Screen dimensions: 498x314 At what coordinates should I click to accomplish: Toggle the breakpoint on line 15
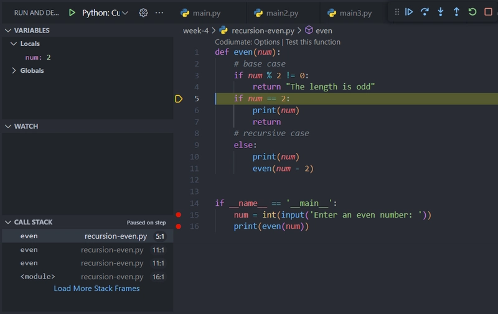[x=179, y=215]
